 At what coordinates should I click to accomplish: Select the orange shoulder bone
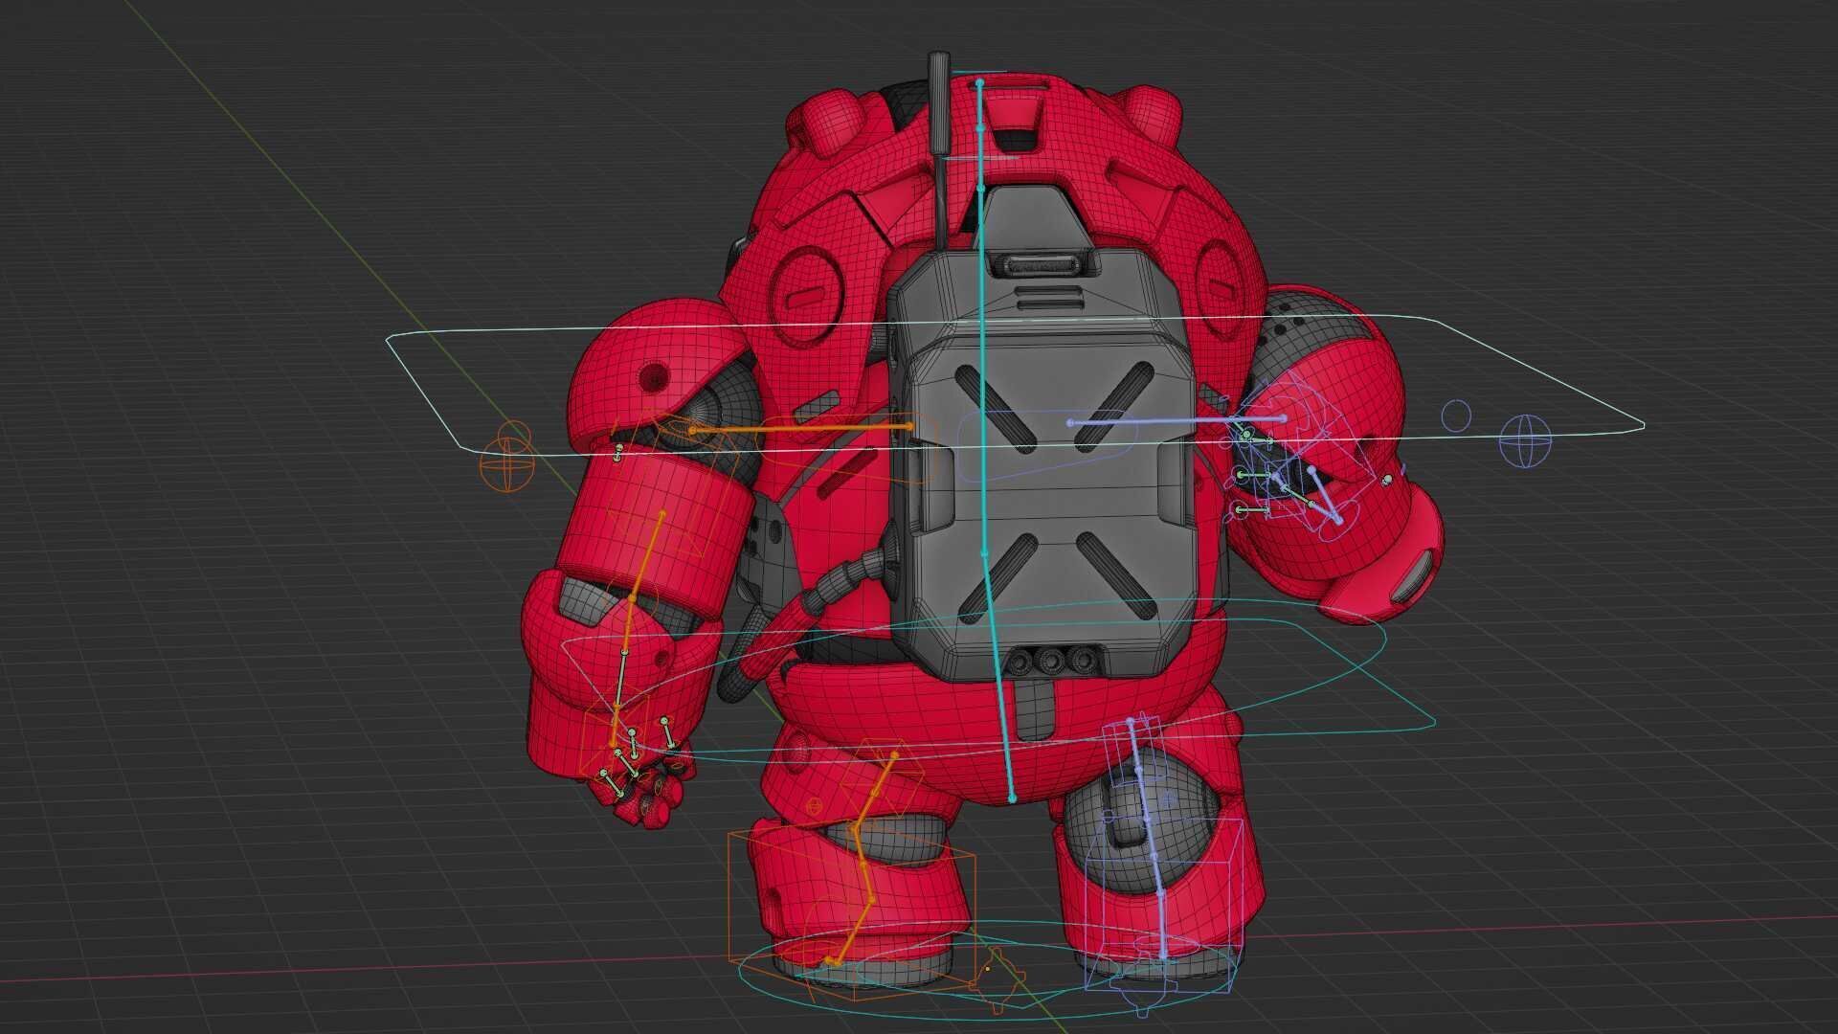coord(800,428)
